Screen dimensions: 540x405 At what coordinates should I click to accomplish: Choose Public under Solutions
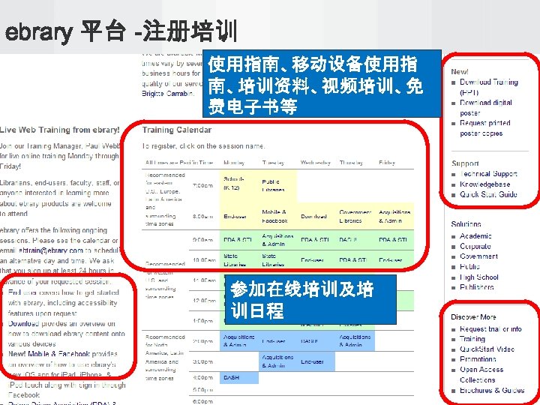tap(469, 266)
